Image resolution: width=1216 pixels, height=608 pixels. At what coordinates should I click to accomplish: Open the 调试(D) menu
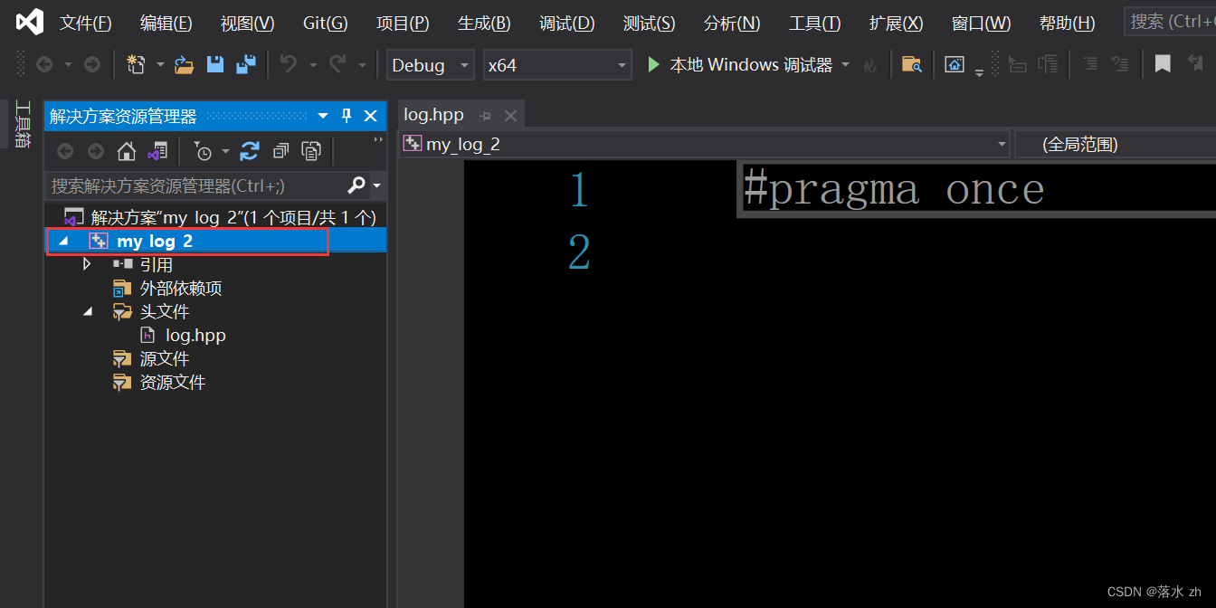[x=566, y=23]
